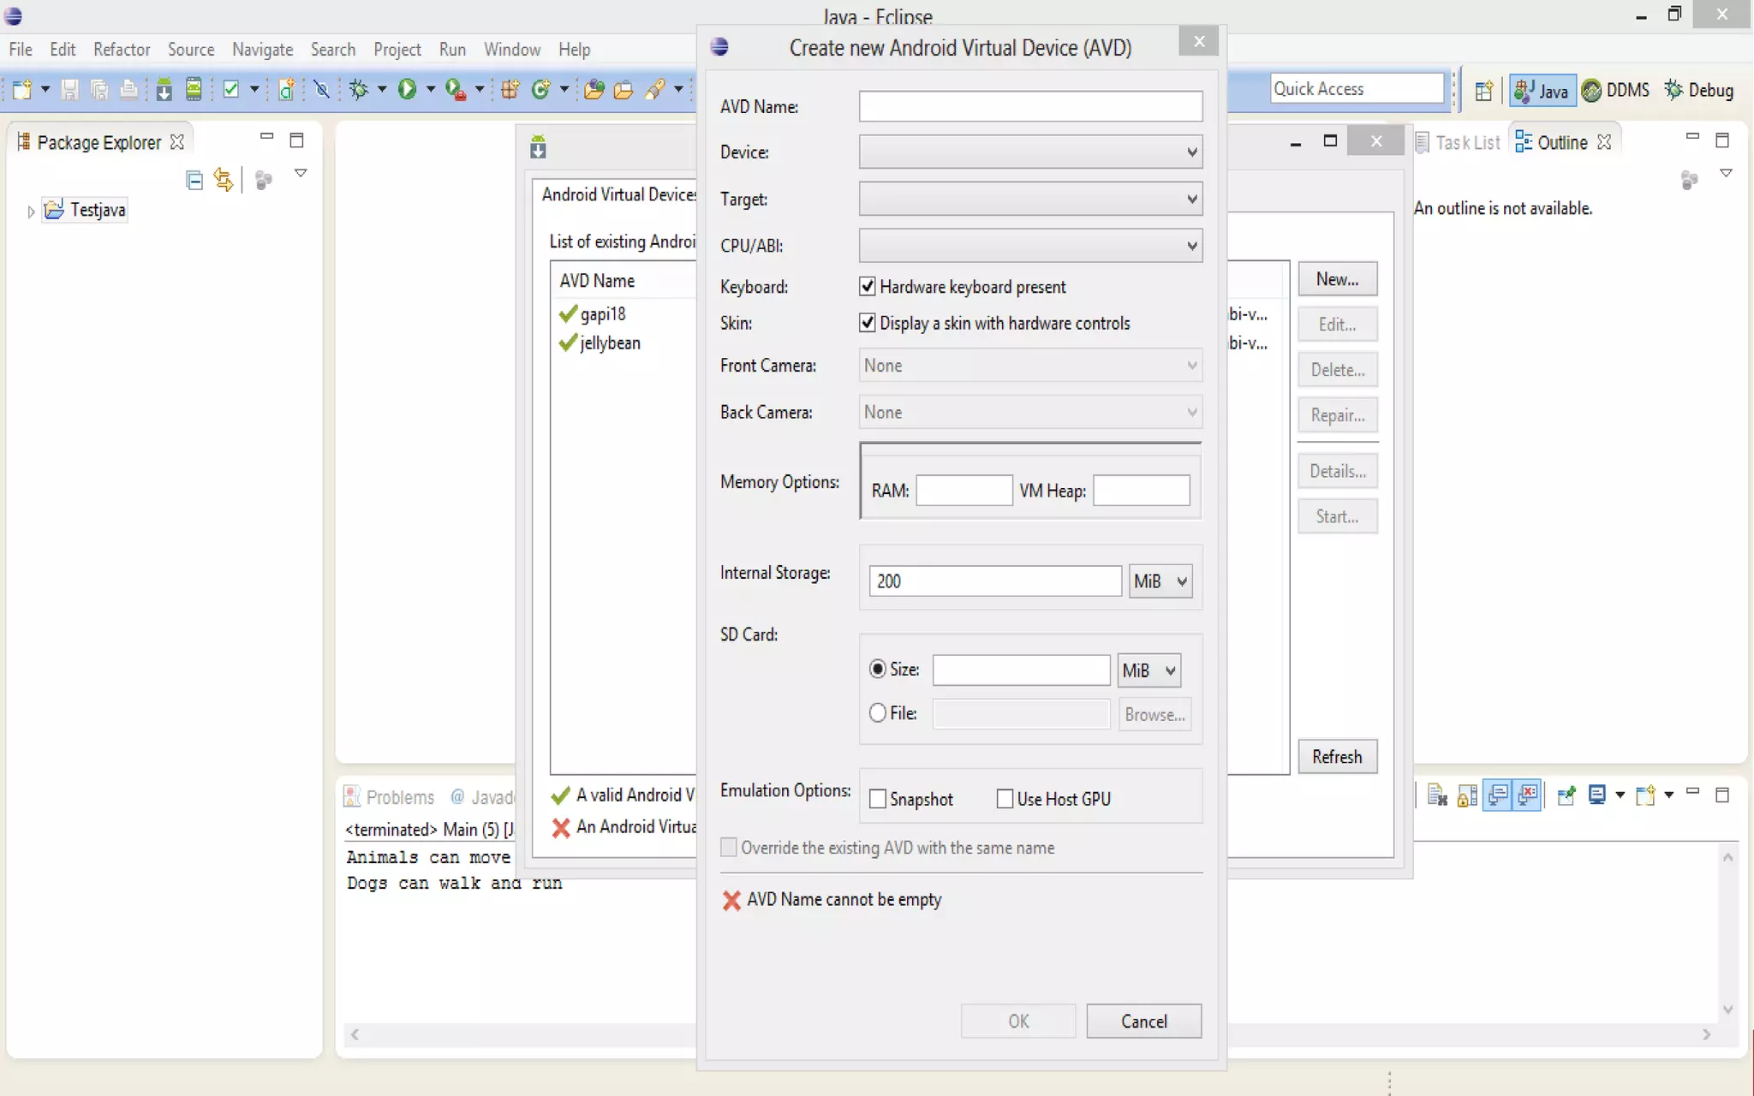Image resolution: width=1754 pixels, height=1096 pixels.
Task: Enable the Use Host GPU checkbox
Action: (1005, 799)
